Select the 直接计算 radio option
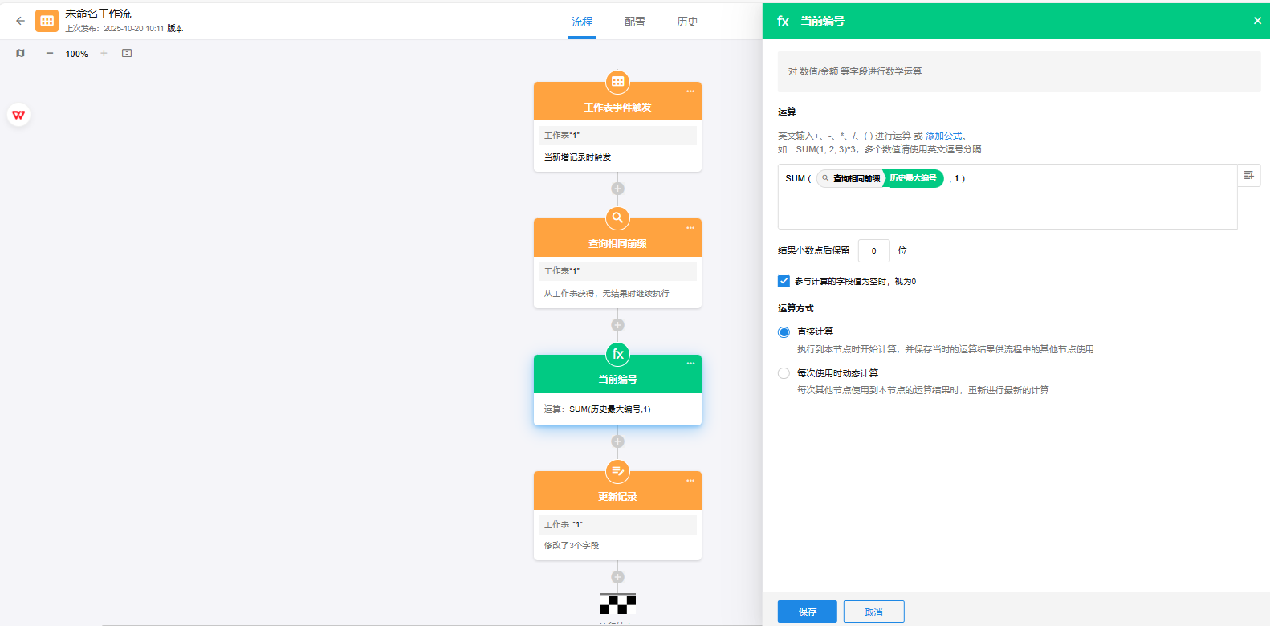The height and width of the screenshot is (626, 1270). point(784,332)
